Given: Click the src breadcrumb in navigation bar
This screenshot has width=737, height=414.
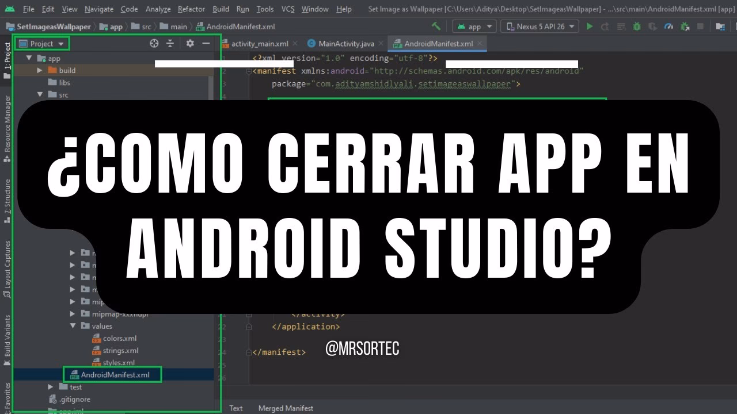Looking at the screenshot, I should coord(142,26).
